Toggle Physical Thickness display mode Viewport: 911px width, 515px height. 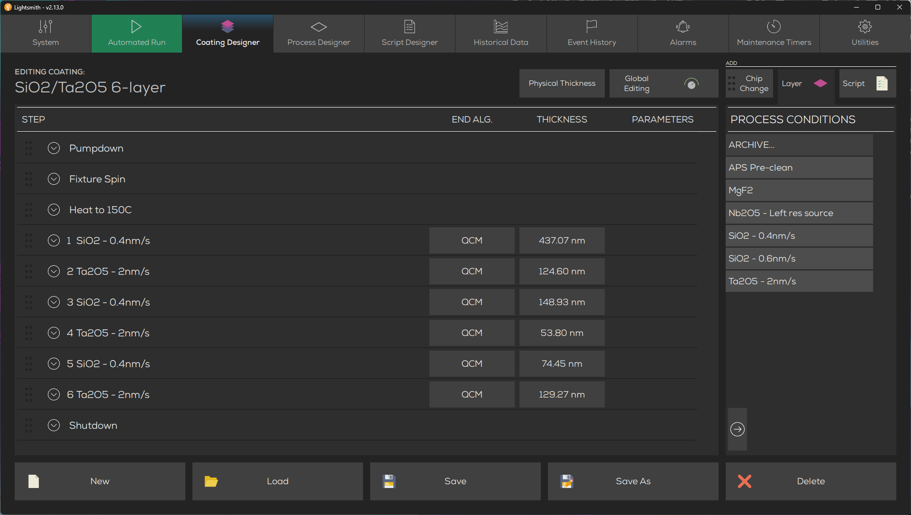[562, 83]
